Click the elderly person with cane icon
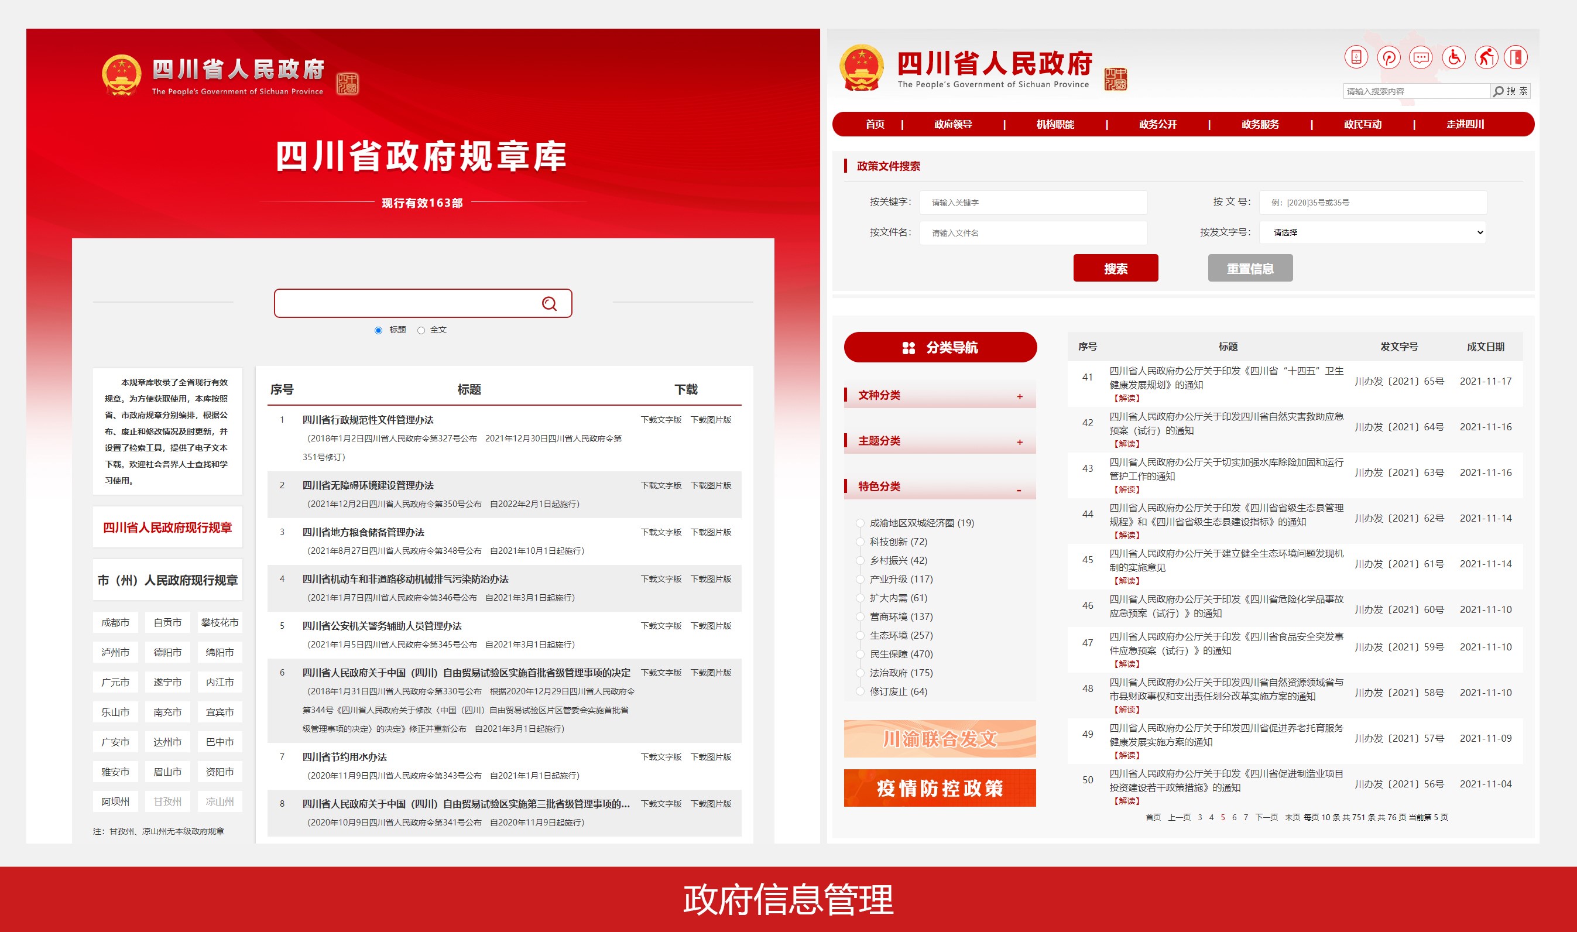Screen dimensions: 1577x932 [1486, 58]
